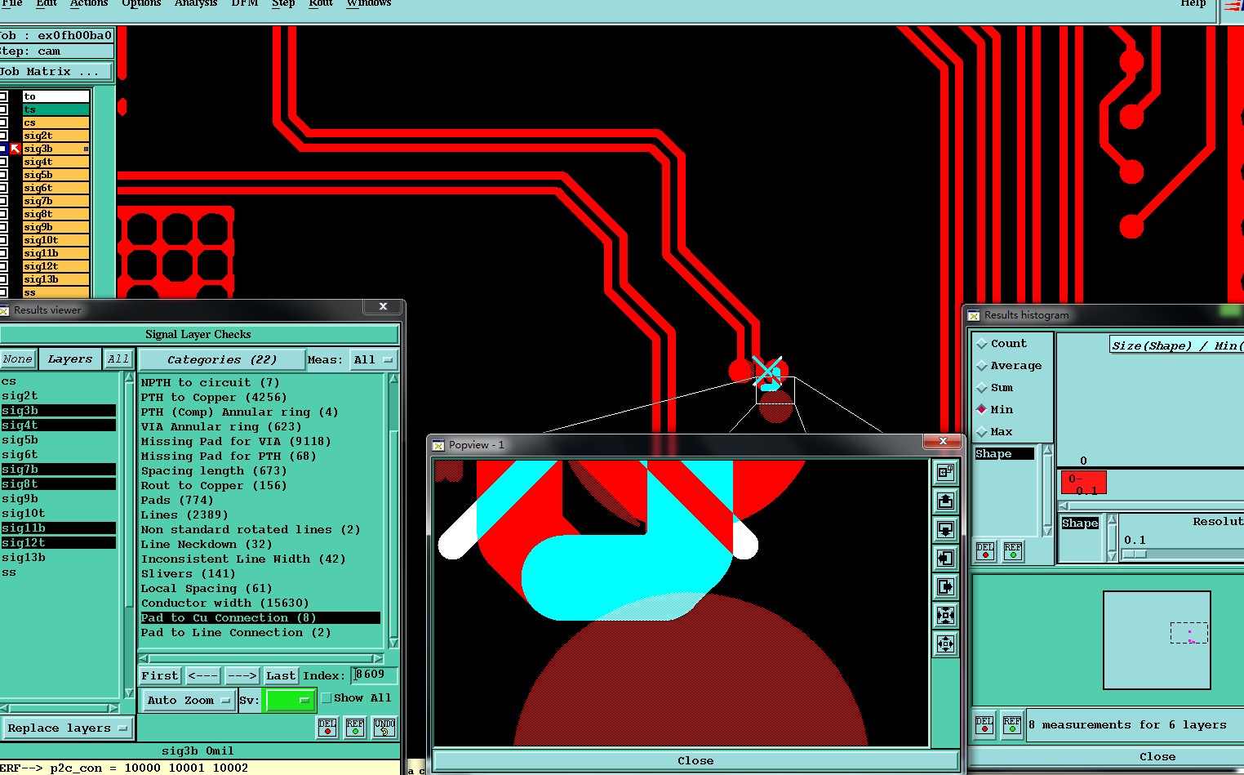1244x775 pixels.
Task: Open the Meas: All dropdown
Action: pos(373,359)
